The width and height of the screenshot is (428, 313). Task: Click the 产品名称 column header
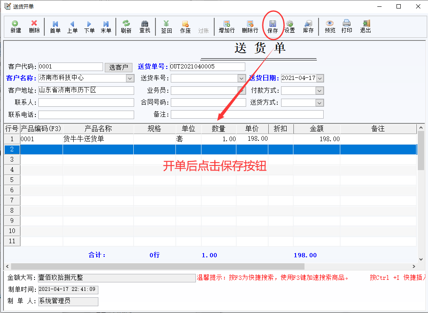(98, 129)
